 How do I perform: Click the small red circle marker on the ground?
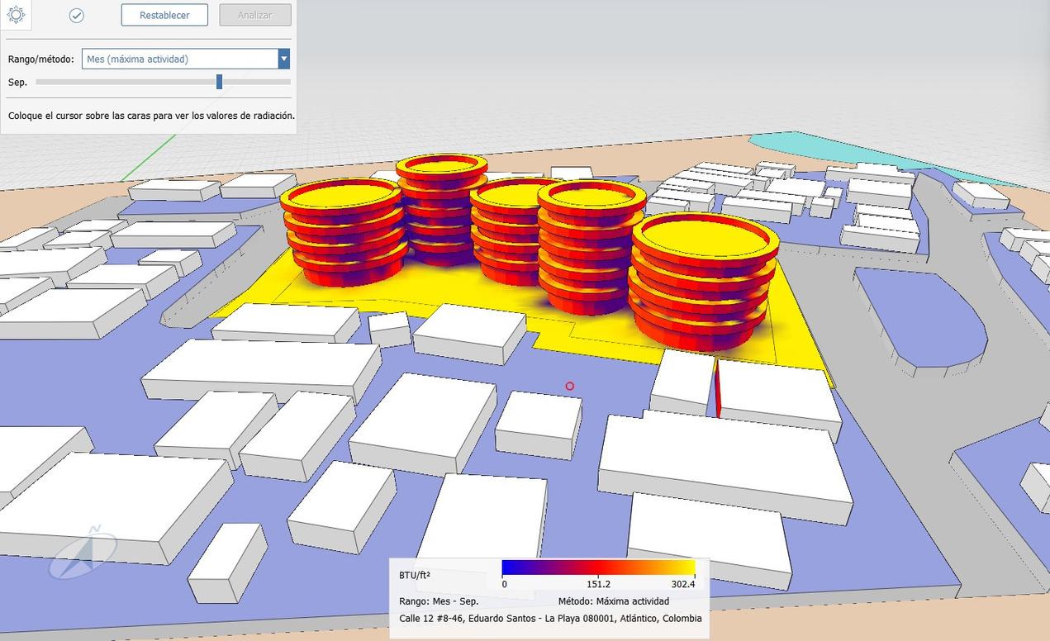569,386
